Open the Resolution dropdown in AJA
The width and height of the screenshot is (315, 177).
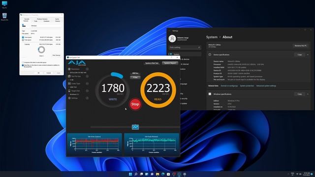(87, 69)
